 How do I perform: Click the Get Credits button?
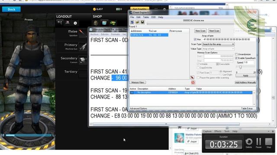tap(139, 9)
